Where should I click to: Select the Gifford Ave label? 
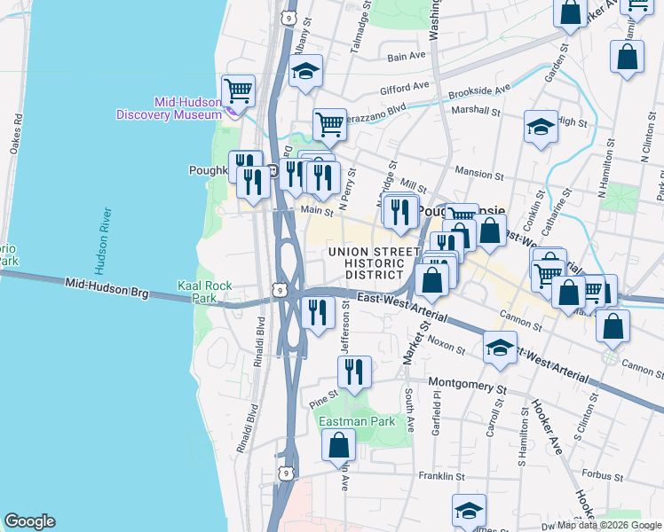[405, 88]
